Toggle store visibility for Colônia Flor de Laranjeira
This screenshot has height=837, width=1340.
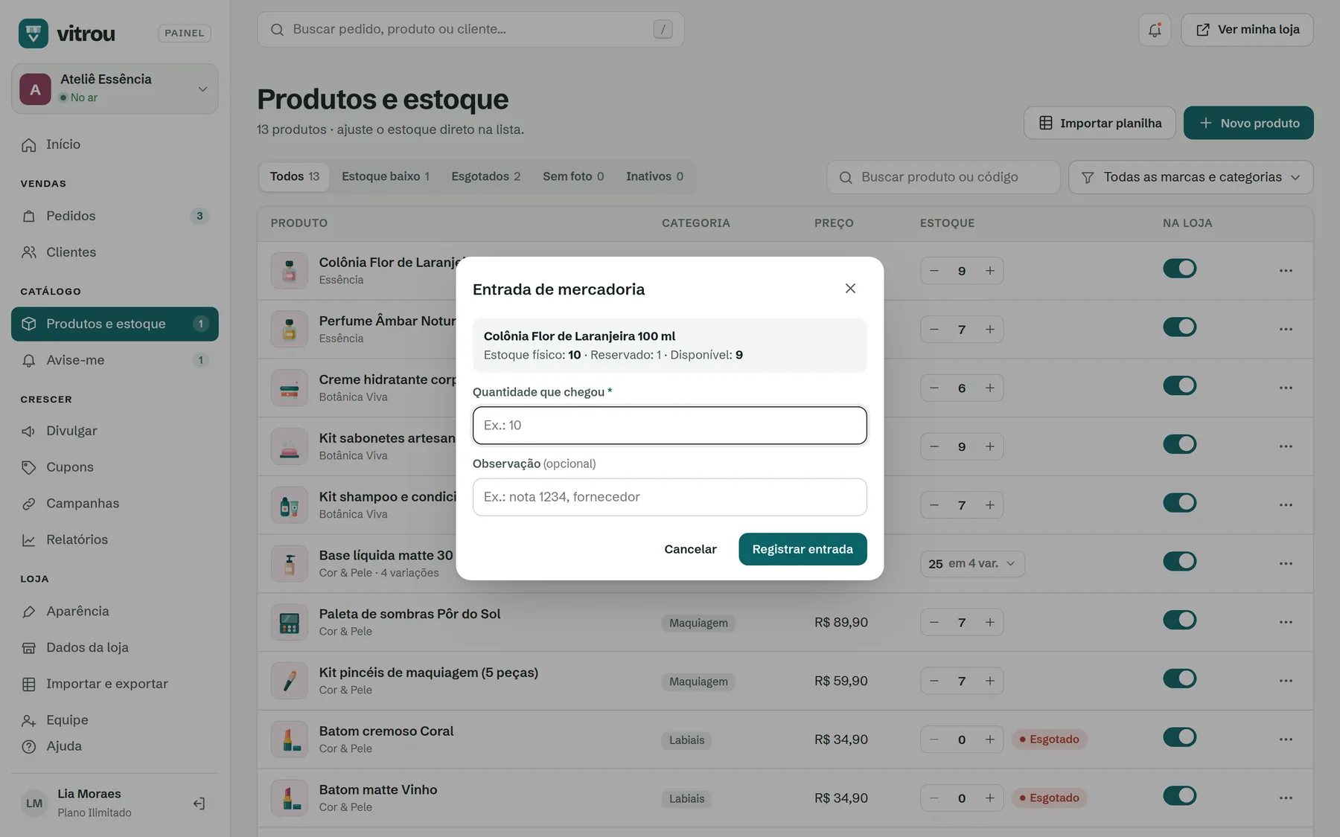click(x=1179, y=269)
